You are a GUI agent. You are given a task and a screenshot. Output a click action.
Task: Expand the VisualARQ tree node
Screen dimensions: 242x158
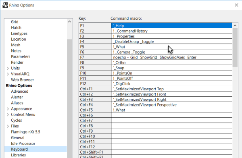pos(8,74)
